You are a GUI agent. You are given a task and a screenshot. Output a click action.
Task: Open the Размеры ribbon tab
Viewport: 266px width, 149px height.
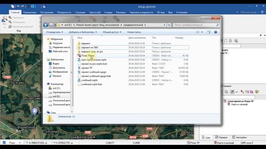pos(121,12)
